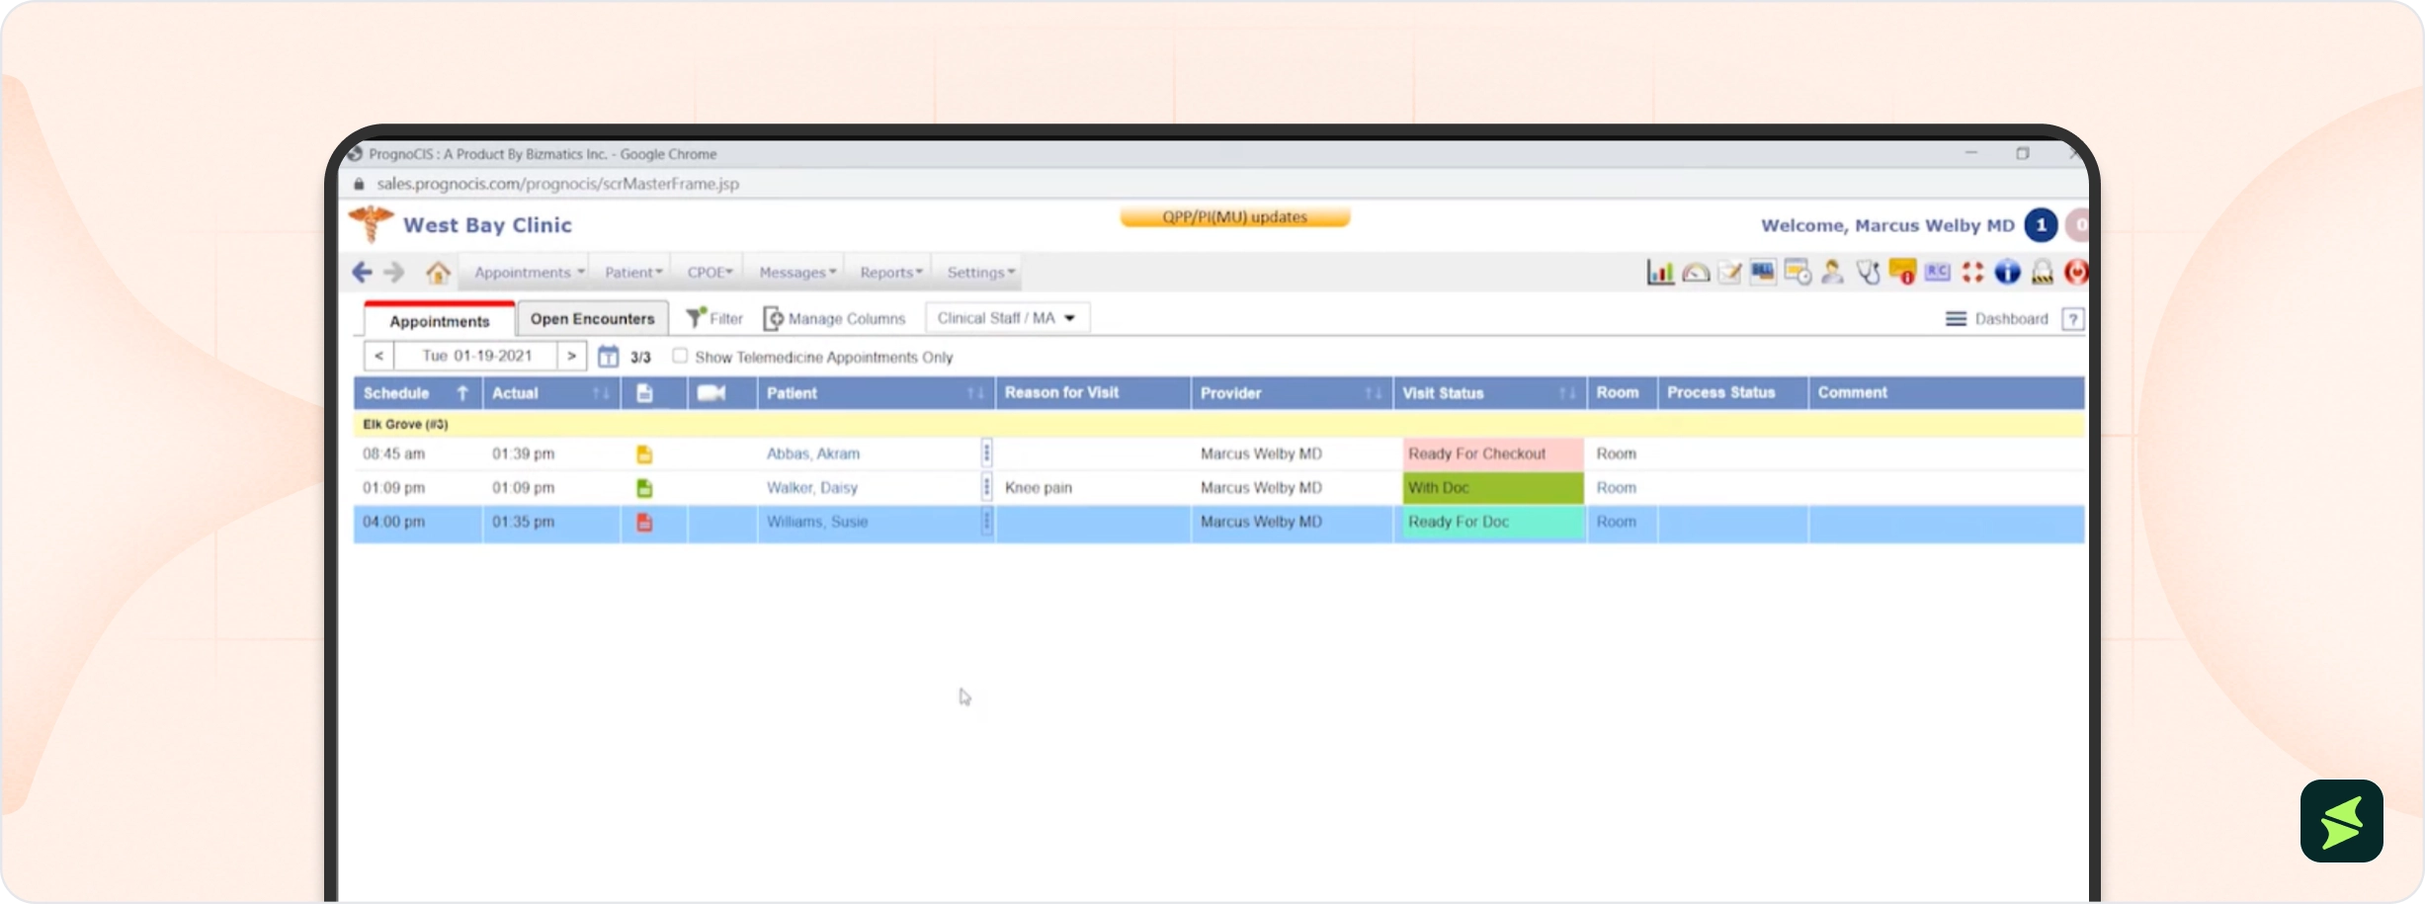
Task: Switch to the Open Encounters tab
Action: (x=592, y=318)
